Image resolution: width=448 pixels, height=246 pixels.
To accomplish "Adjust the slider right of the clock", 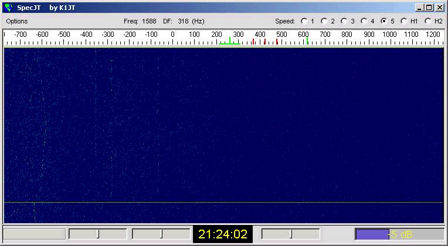I will coord(291,234).
